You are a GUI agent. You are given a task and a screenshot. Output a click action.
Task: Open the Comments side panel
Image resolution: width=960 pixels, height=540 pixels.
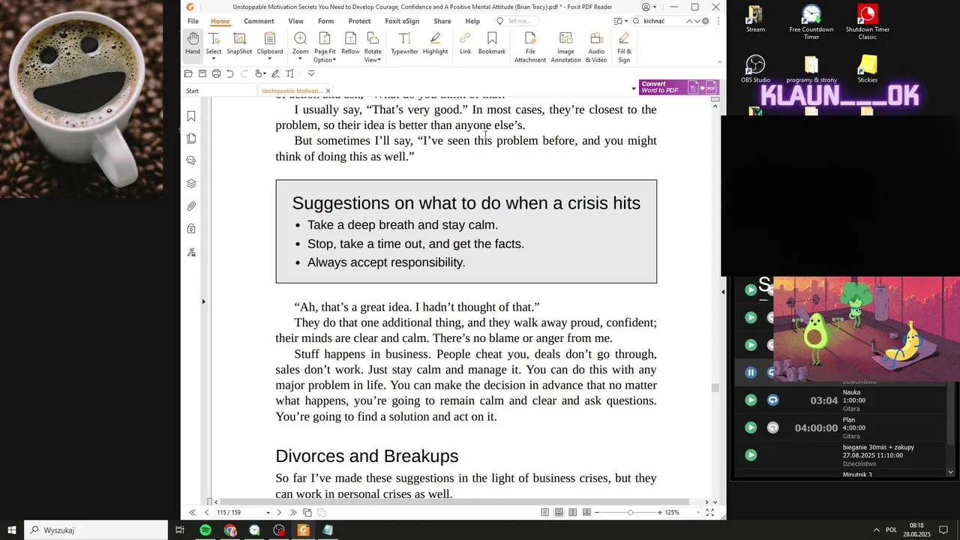(x=191, y=160)
